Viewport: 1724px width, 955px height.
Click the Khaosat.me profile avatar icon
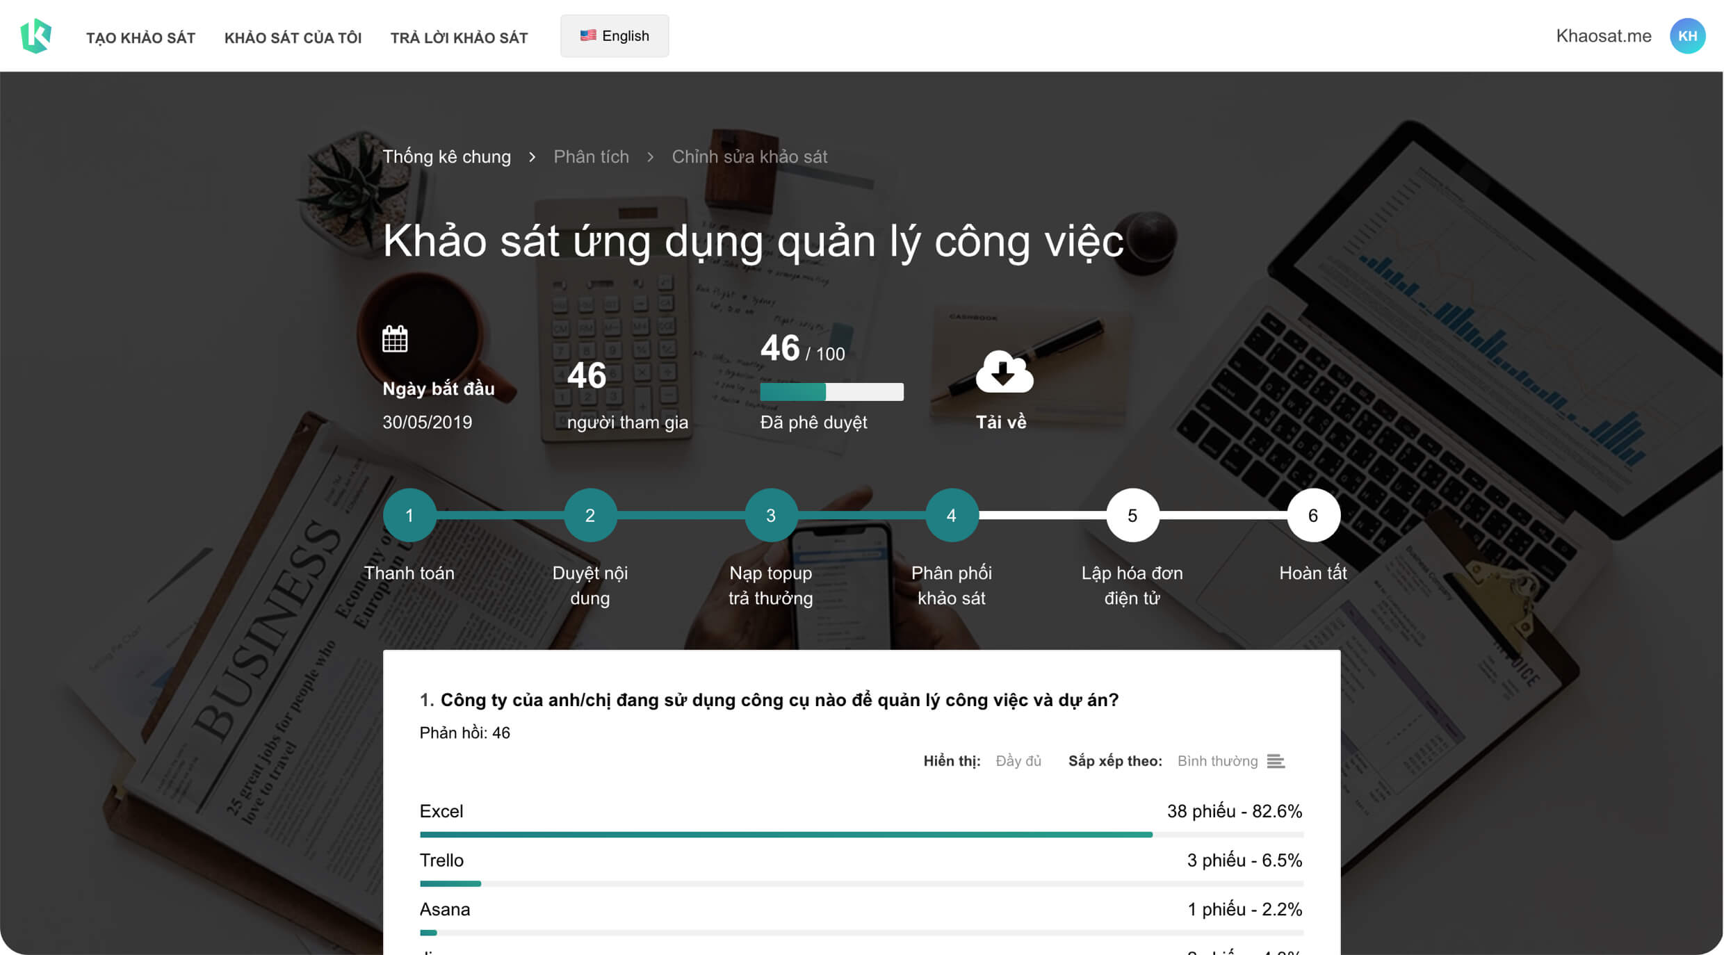1689,35
